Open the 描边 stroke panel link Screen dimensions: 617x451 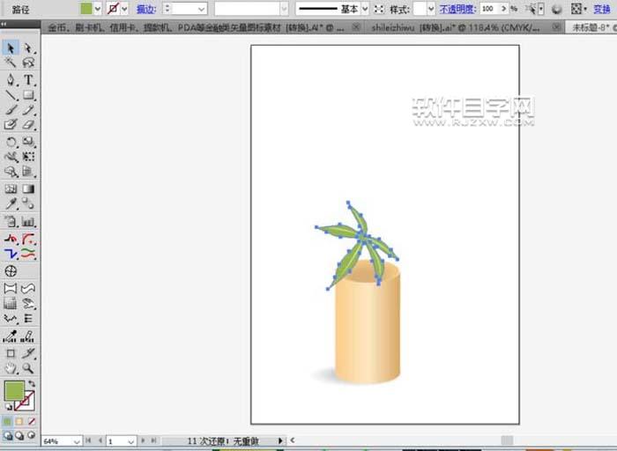(x=146, y=9)
